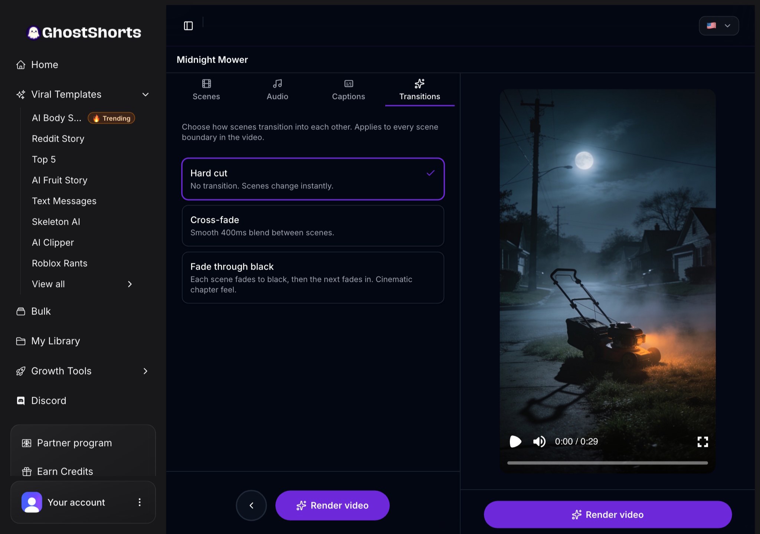The image size is (760, 534).
Task: Go back with the left-arrow button
Action: [x=251, y=505]
